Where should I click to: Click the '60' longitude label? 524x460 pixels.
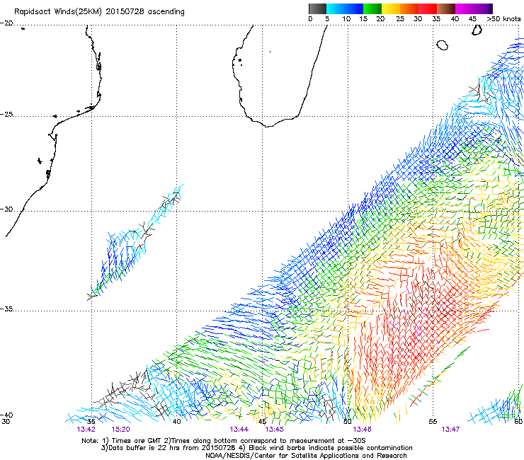[x=519, y=422]
